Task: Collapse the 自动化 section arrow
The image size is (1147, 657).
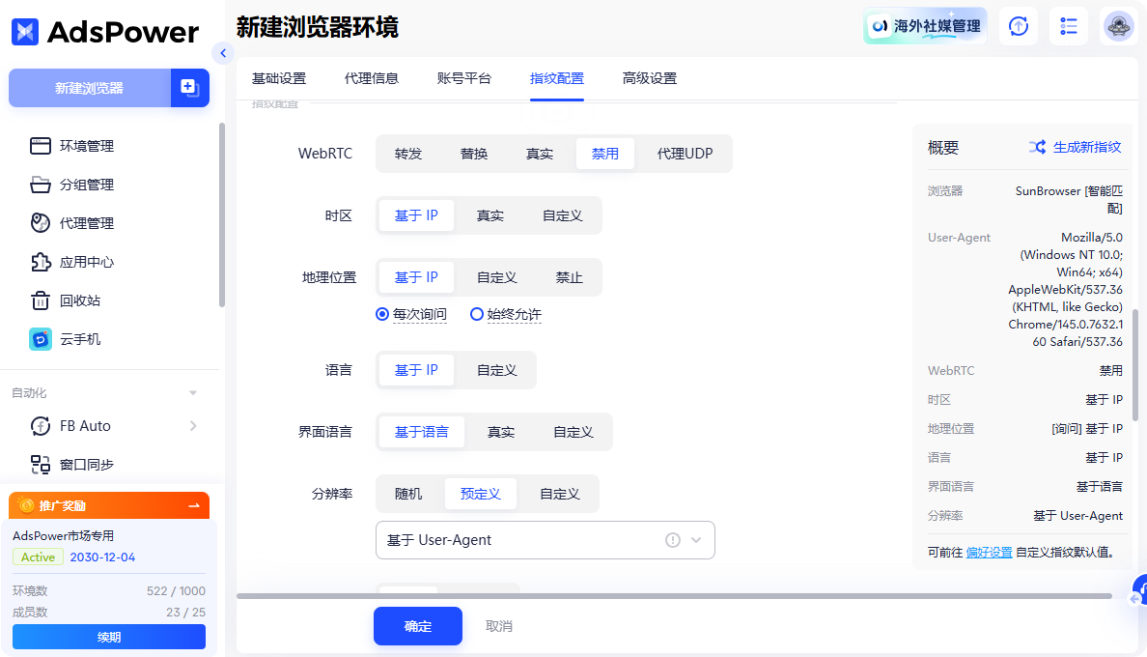Action: point(193,393)
